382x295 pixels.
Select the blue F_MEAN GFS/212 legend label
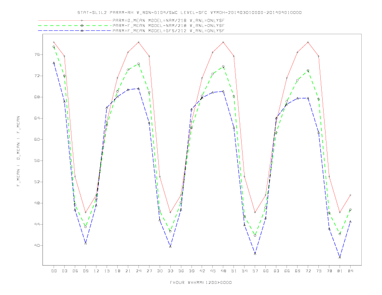click(169, 31)
